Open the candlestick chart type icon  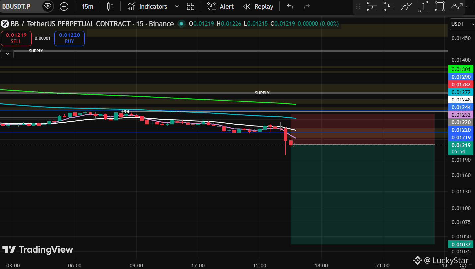pyautogui.click(x=110, y=6)
